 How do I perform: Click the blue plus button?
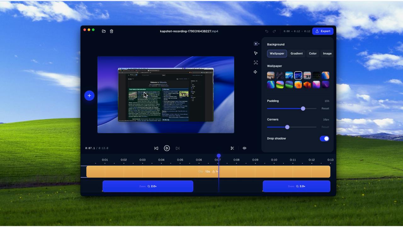(x=89, y=96)
